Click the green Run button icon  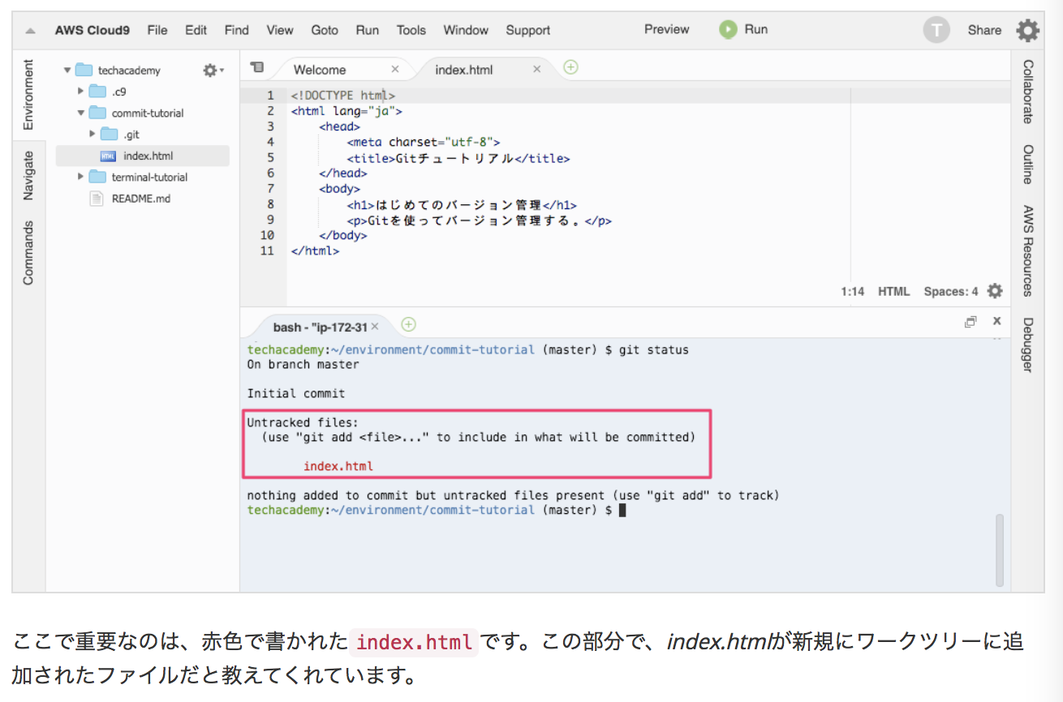point(728,29)
